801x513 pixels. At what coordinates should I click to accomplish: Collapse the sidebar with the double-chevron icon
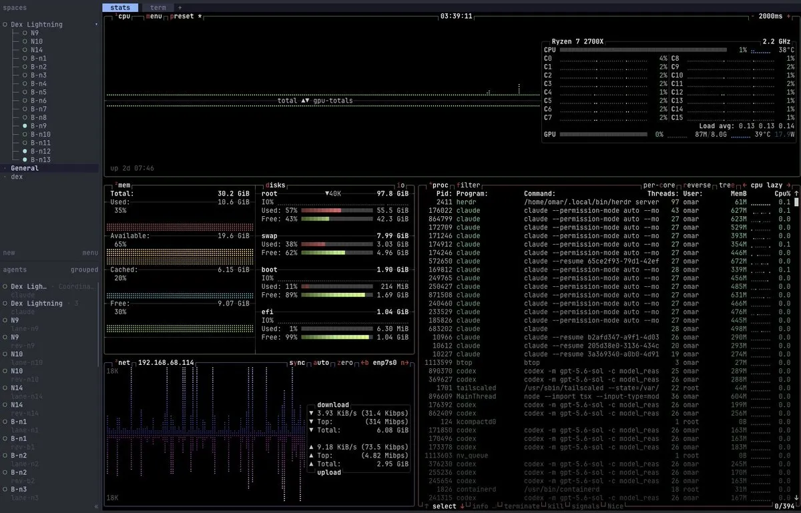[95, 507]
